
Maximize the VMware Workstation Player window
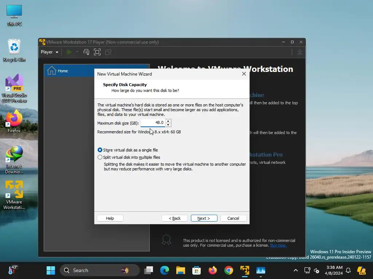coord(292,42)
